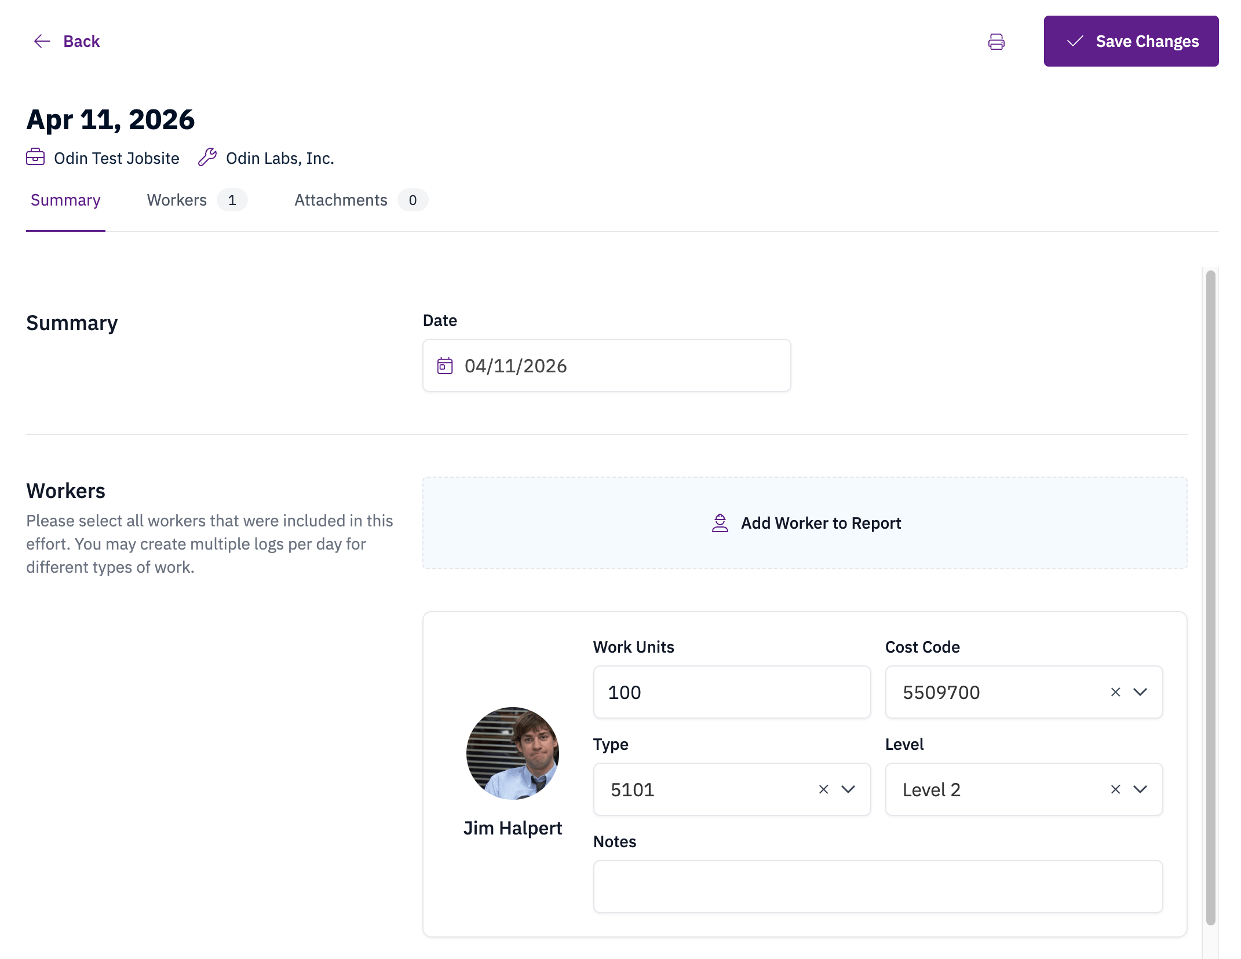Viewport: 1241px width, 959px height.
Task: Select the Jim Halpert name label
Action: [513, 828]
